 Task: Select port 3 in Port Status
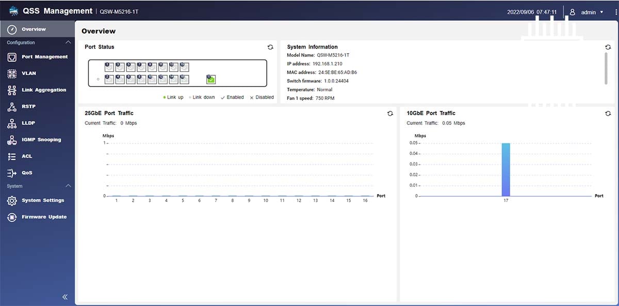[120, 67]
